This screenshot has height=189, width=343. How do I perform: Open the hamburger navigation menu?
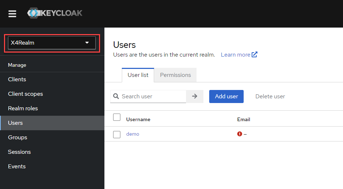[x=12, y=14]
